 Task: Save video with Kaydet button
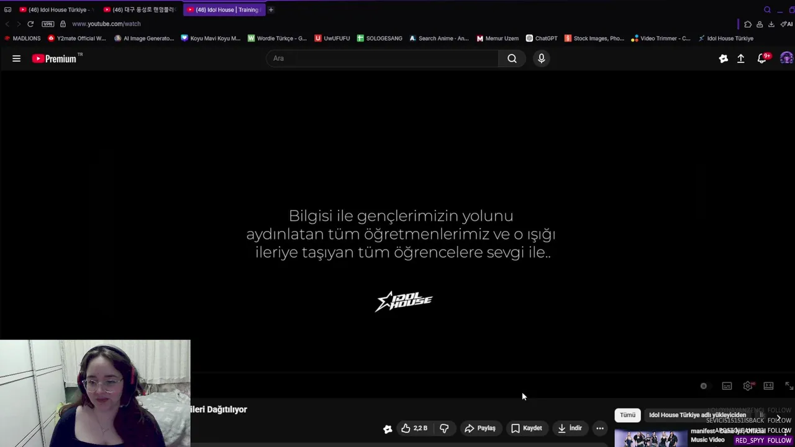[527, 428]
